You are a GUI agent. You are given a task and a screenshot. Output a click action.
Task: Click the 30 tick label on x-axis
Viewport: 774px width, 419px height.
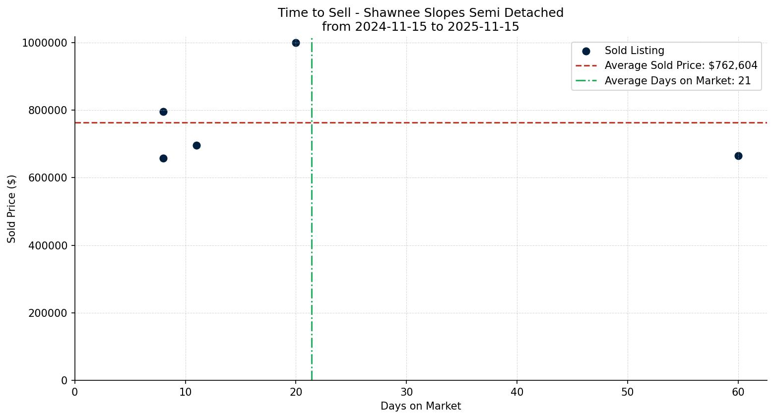point(406,392)
